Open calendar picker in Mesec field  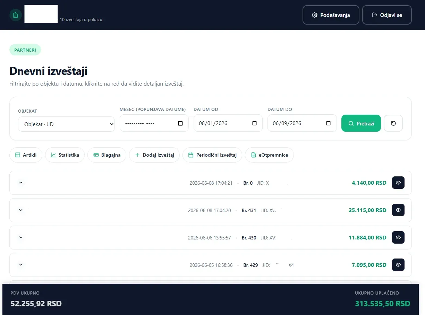[180, 123]
